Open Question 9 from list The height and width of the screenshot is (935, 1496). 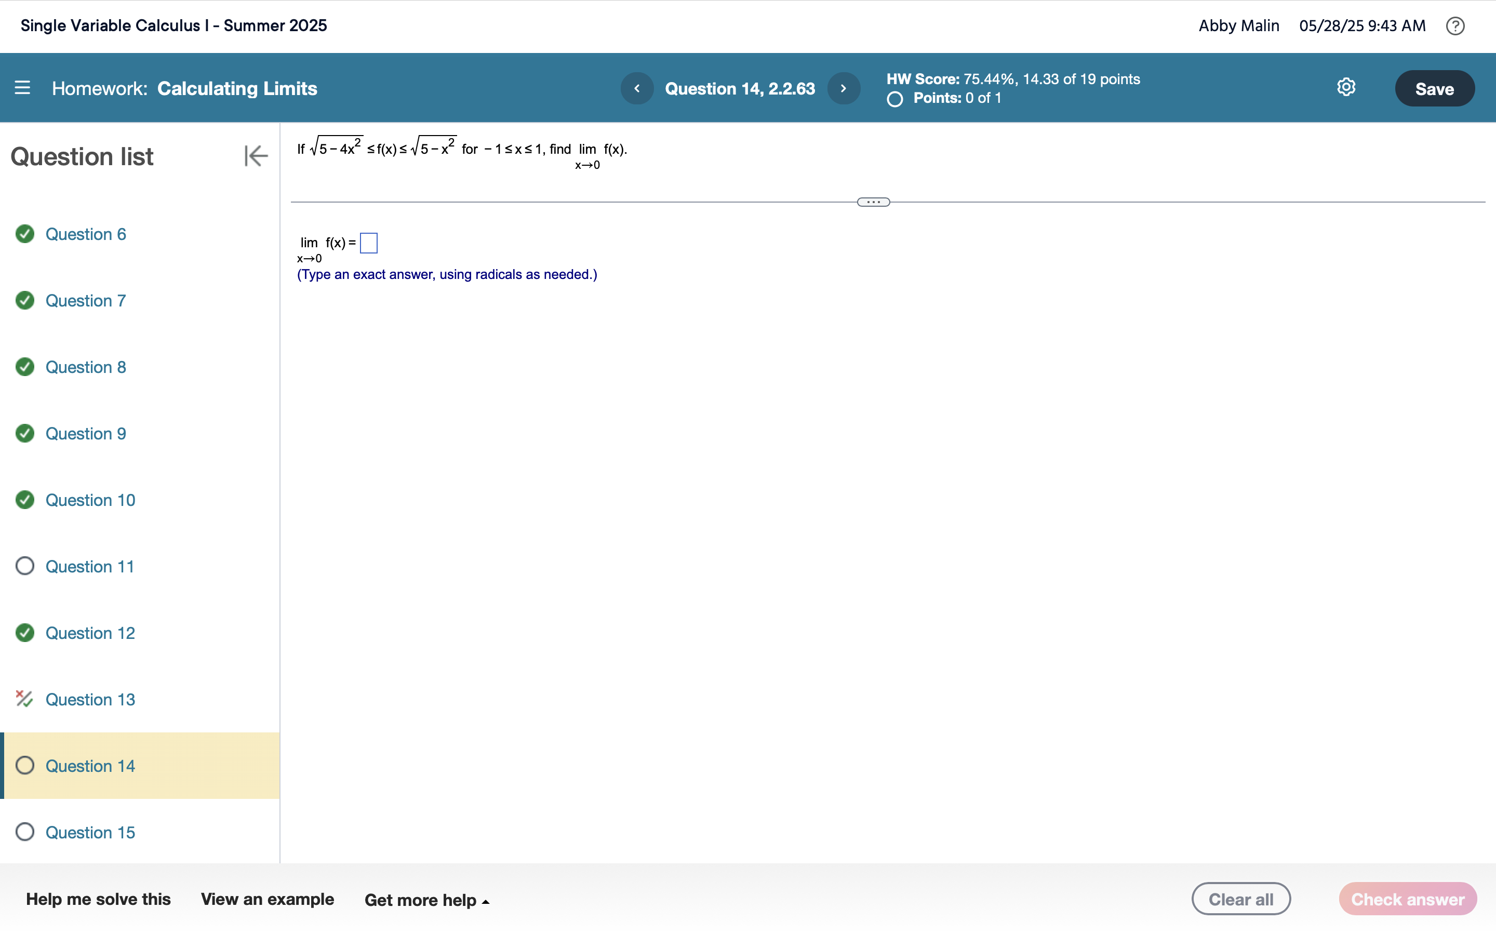[86, 434]
